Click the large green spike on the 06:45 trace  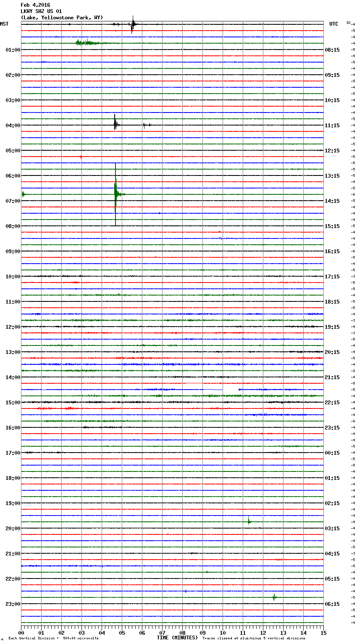point(115,194)
